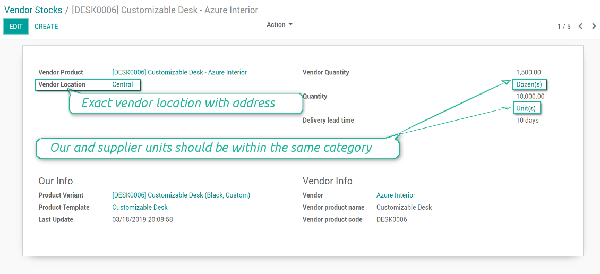Click the vendor product code DESK0006 value
Image resolution: width=600 pixels, height=274 pixels.
coord(391,220)
